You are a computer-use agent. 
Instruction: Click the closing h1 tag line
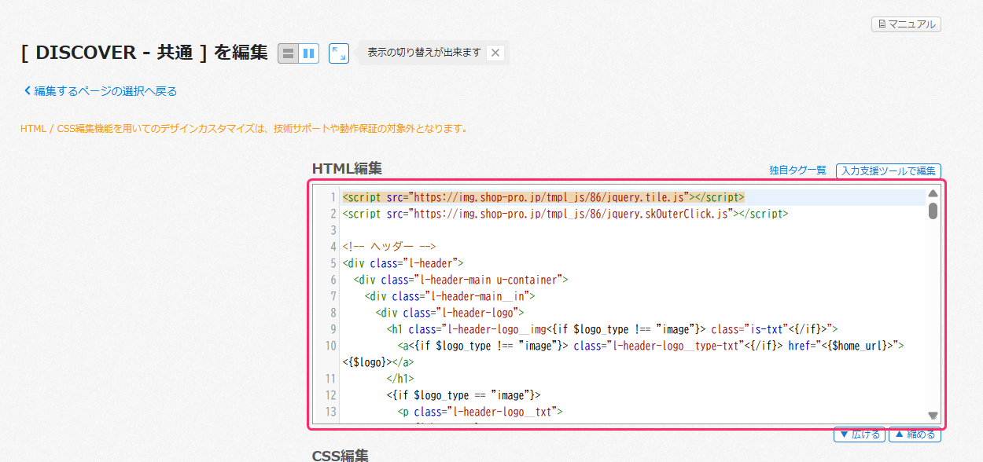(x=399, y=379)
